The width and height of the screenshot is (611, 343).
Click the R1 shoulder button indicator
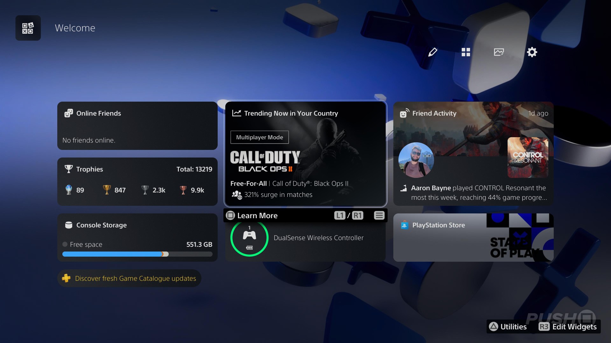click(x=358, y=215)
